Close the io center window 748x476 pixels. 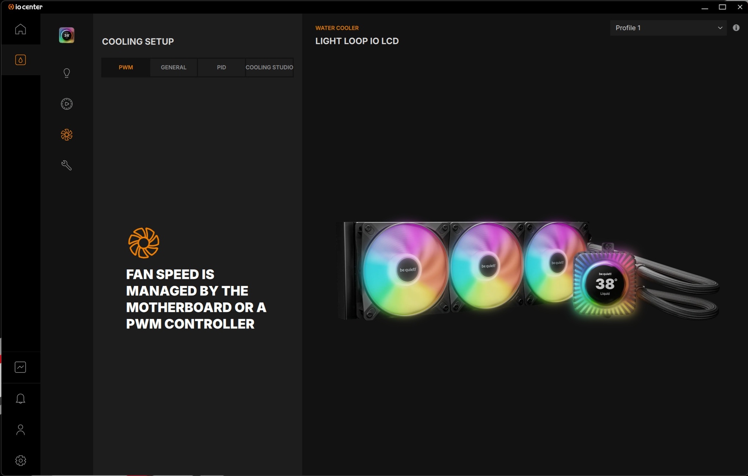(x=740, y=7)
